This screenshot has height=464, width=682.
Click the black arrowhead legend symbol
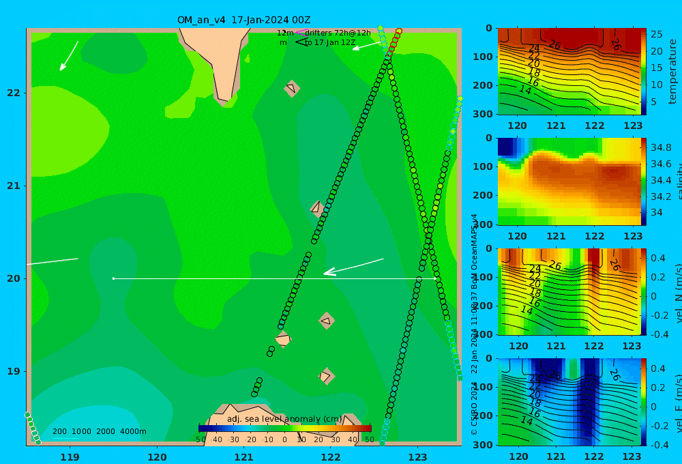point(301,42)
